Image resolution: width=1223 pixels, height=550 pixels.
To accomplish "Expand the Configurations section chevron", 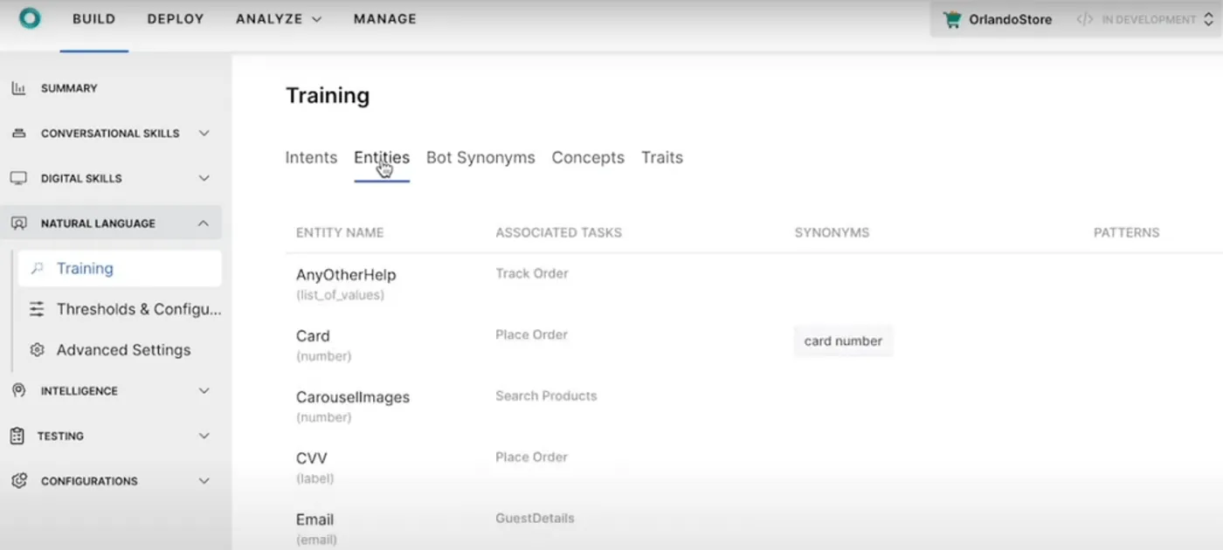I will tap(204, 481).
